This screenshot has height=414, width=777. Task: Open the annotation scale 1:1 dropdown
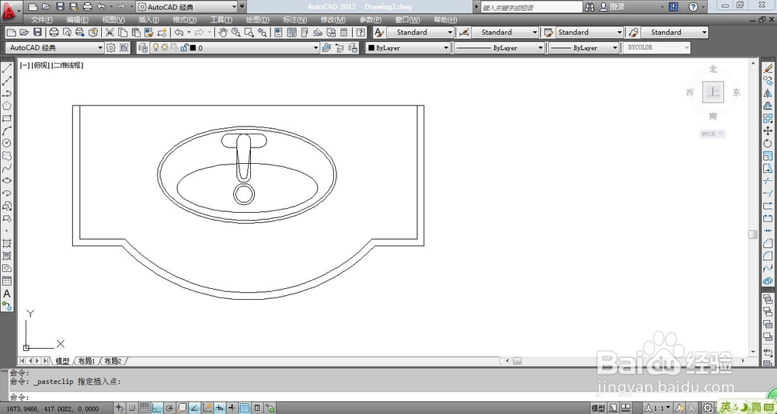coord(660,408)
